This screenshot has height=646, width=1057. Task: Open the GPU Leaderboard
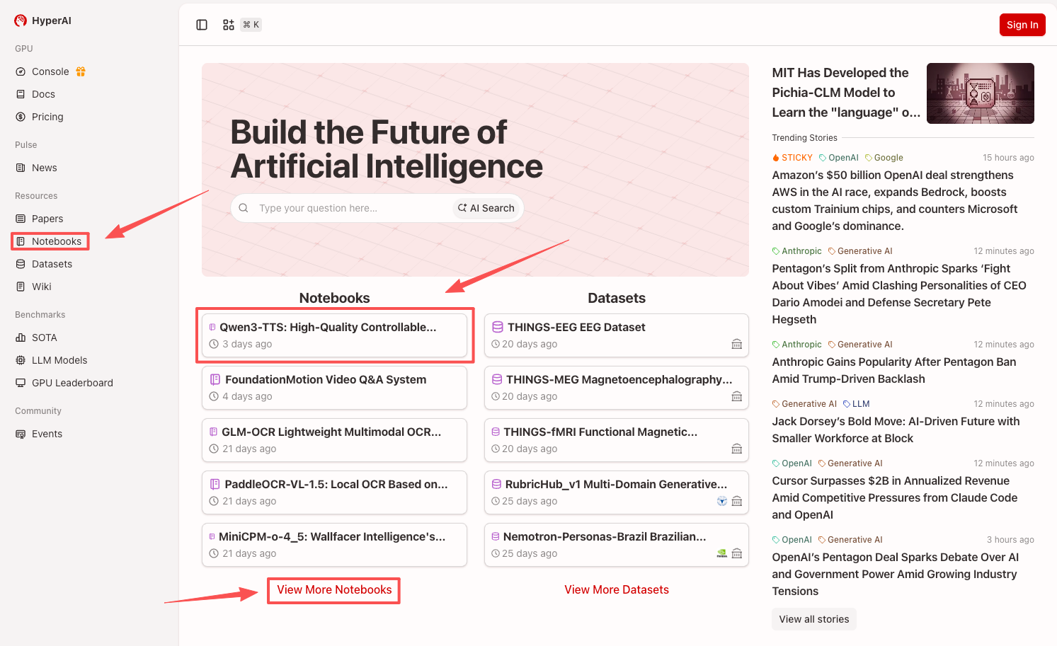[72, 383]
